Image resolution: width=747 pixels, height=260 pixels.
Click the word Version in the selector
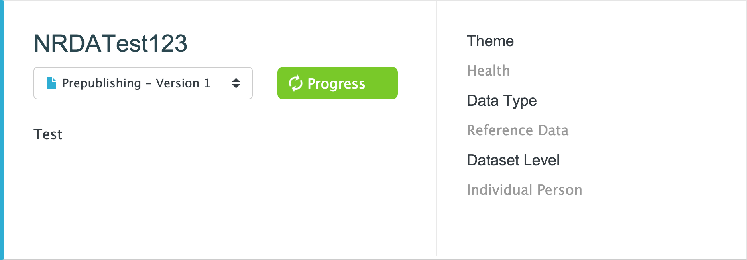[177, 83]
